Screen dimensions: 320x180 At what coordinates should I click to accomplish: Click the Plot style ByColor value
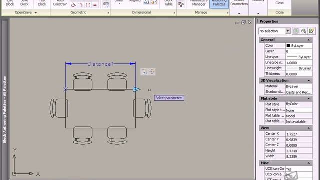pos(299,104)
